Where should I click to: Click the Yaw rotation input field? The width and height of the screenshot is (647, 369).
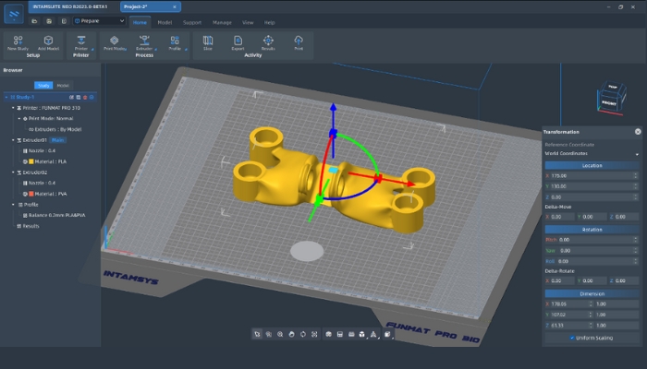click(x=592, y=250)
